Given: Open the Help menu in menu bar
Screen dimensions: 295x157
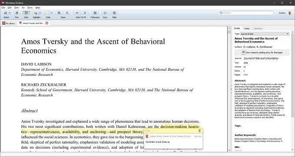Looking at the screenshot, I should point(38,8).
